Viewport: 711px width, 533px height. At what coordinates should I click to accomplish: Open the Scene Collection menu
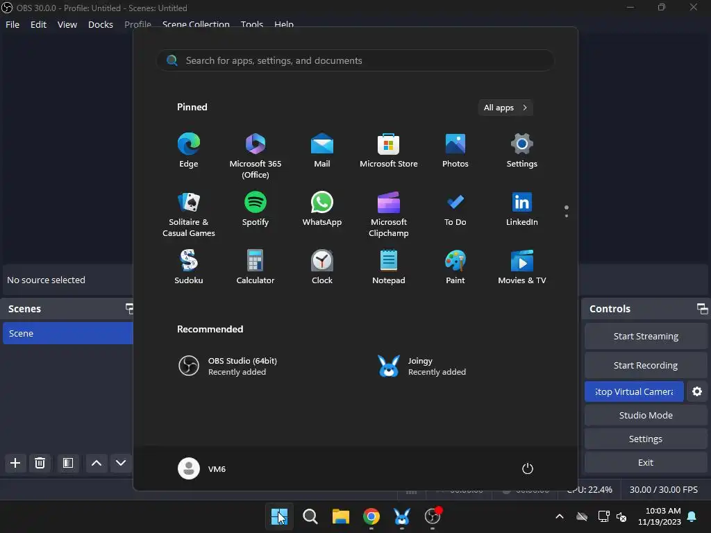196,24
